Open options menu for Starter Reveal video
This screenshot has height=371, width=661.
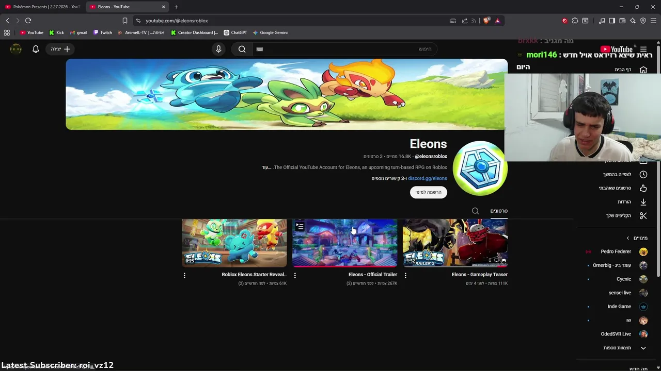point(184,276)
